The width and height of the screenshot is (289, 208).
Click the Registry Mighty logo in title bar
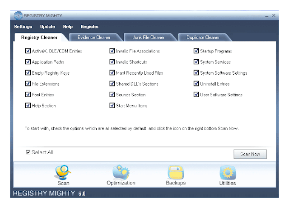pyautogui.click(x=18, y=15)
